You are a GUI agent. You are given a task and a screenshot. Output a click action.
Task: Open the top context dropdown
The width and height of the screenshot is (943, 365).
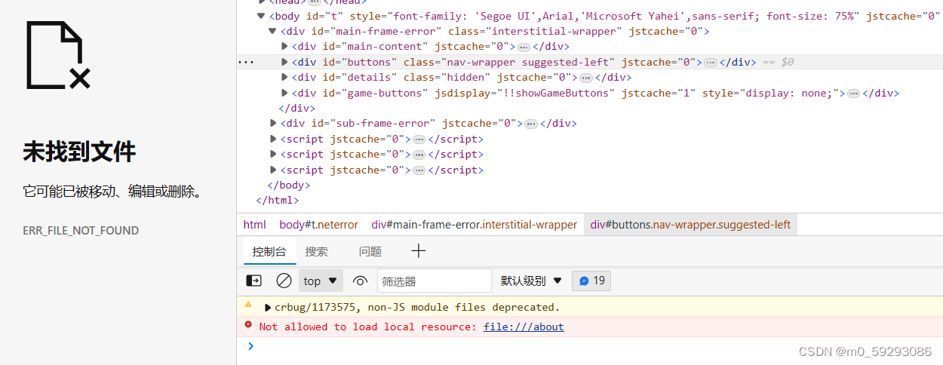[x=321, y=281]
